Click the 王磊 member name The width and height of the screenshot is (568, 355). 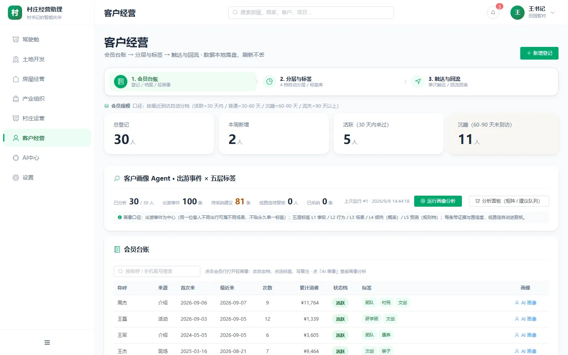coord(122,319)
